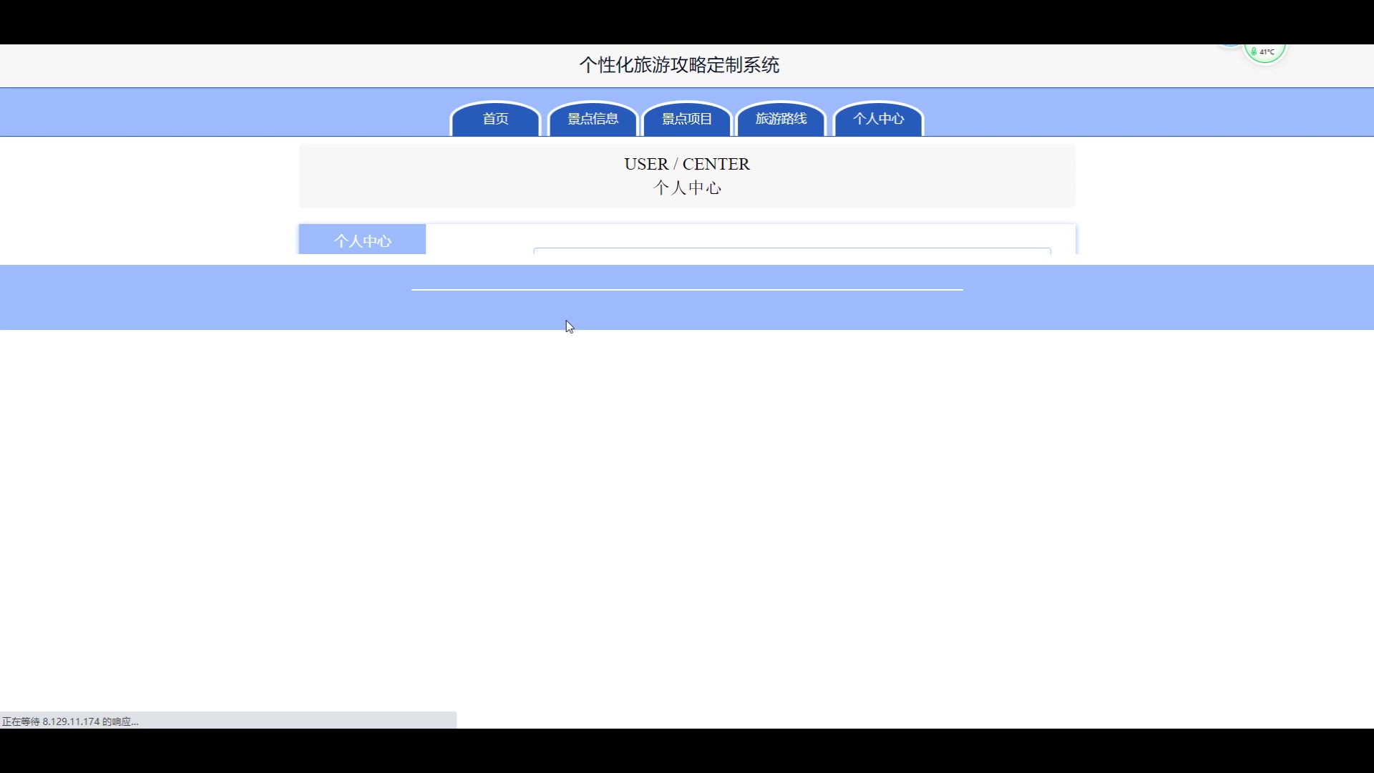Click the browser loading status bar message
This screenshot has height=773, width=1374.
[70, 721]
